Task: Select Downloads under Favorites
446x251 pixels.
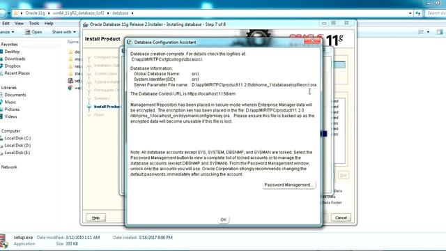Action: click(15, 59)
